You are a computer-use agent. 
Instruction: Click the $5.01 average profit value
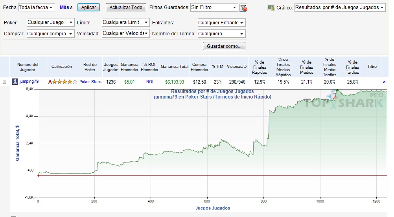129,82
